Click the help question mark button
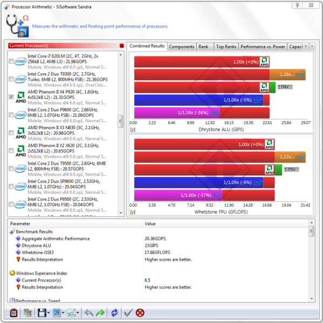The width and height of the screenshot is (323, 323). 297,5
